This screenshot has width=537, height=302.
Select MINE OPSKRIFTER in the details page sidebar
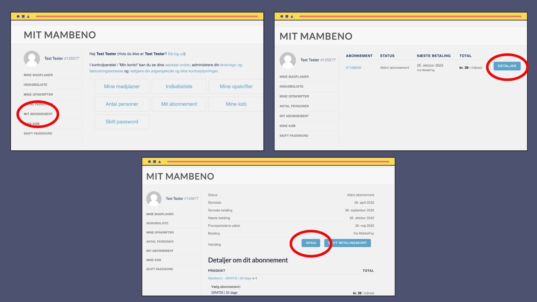pyautogui.click(x=160, y=233)
